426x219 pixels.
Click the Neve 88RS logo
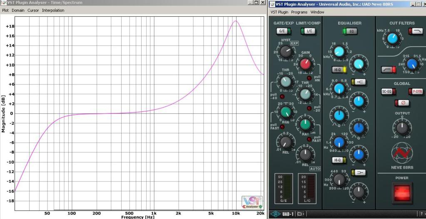402,154
